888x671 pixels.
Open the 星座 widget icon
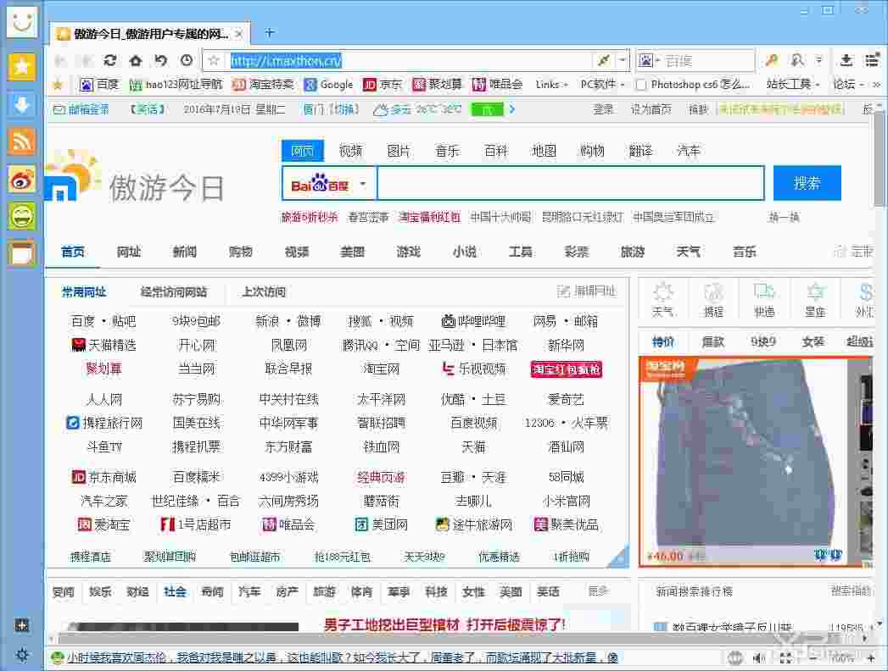[x=815, y=300]
